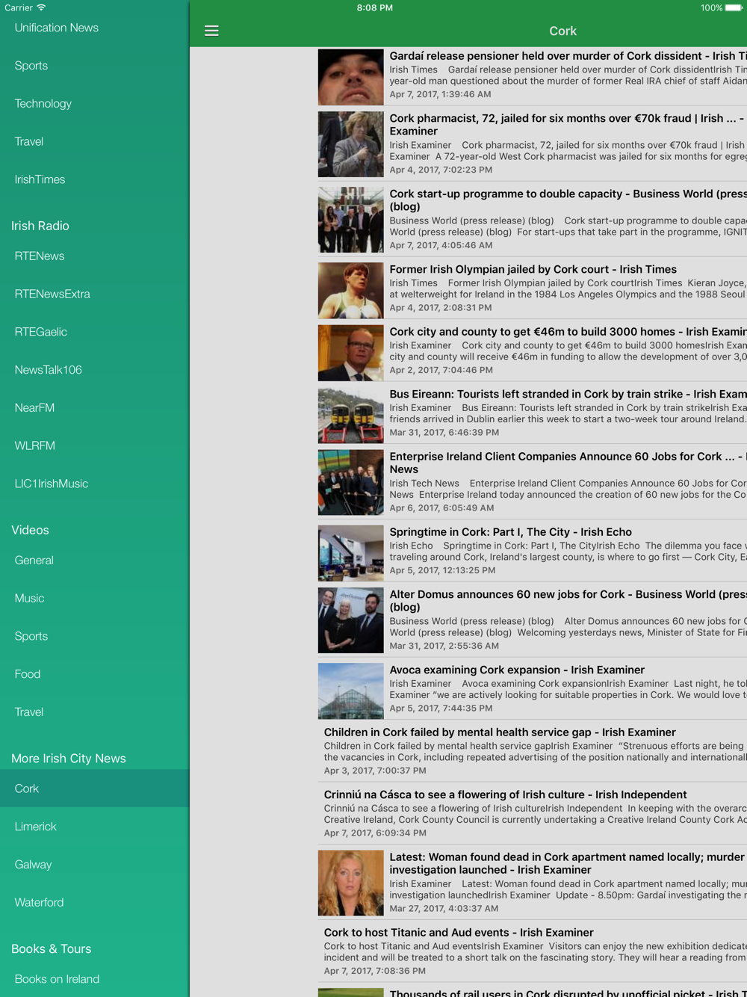
Task: Select Cork city news
Action: (x=94, y=788)
